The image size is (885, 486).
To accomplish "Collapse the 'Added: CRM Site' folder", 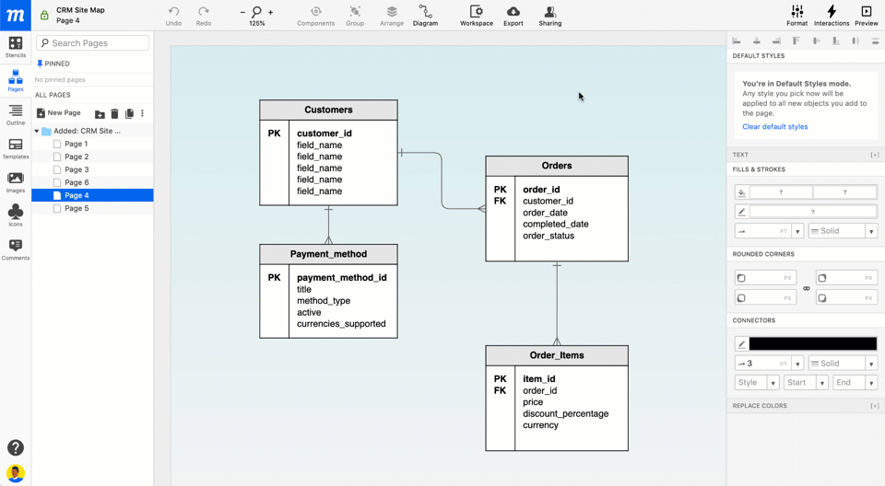I will [37, 132].
